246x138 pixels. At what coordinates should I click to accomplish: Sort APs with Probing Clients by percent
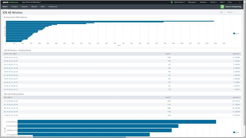(x=236, y=97)
